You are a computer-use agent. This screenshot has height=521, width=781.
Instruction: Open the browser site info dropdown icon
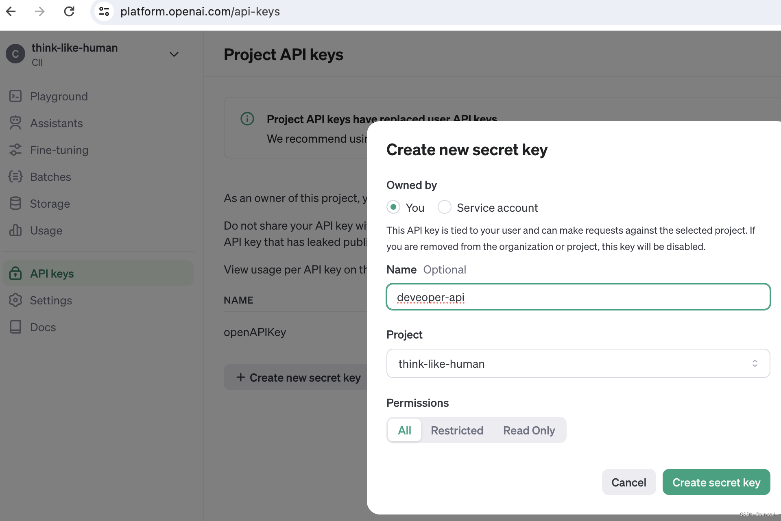[x=104, y=11]
